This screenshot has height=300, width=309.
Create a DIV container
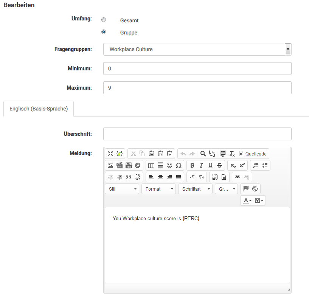pyautogui.click(x=138, y=177)
